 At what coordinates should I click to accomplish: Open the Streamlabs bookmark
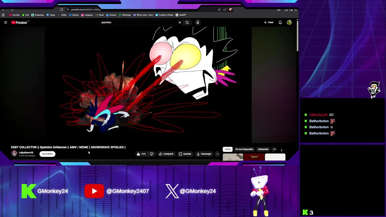38,15
